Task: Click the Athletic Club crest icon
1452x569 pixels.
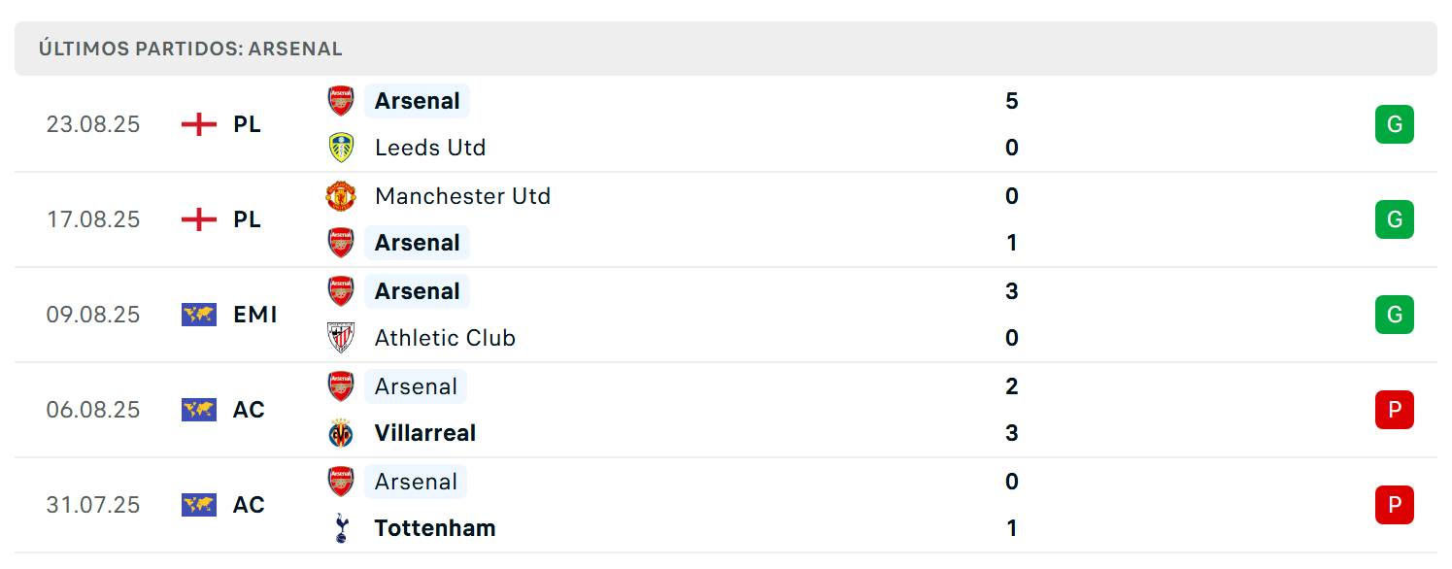Action: [x=341, y=338]
